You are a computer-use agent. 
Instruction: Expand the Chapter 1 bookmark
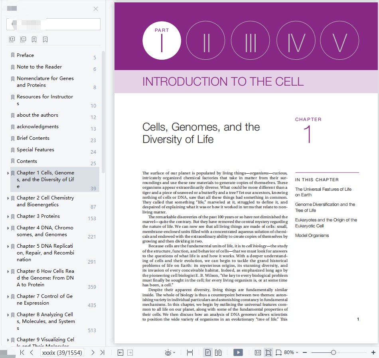pos(8,173)
